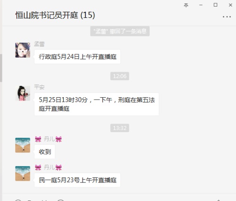Click the sender name 平安
Image resolution: width=236 pixels, height=201 pixels.
[x=39, y=87]
